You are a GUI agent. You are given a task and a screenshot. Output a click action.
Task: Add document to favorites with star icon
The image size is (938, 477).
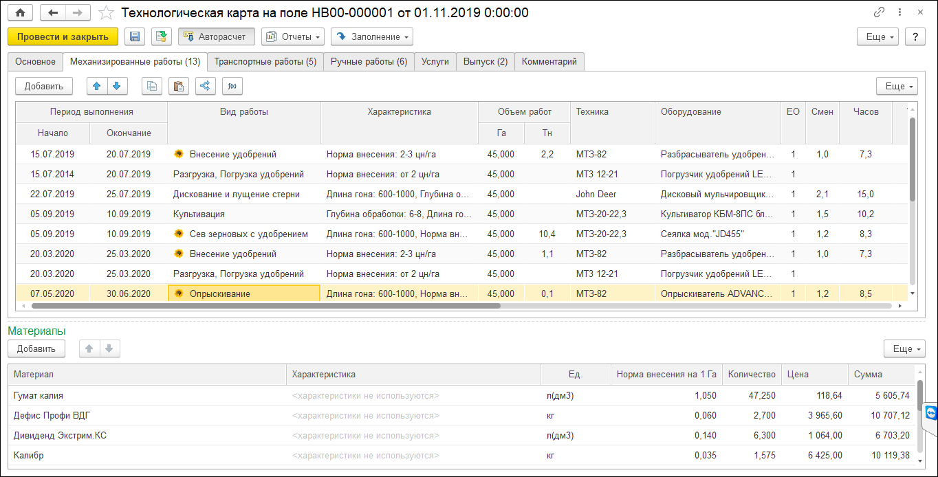[x=106, y=12]
